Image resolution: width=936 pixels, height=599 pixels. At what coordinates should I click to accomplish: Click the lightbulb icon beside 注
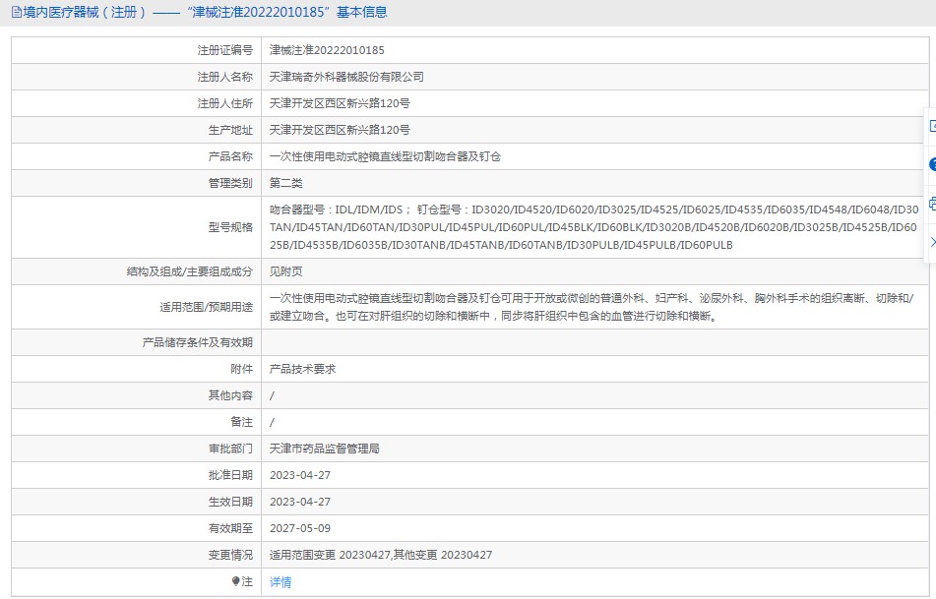click(x=236, y=581)
